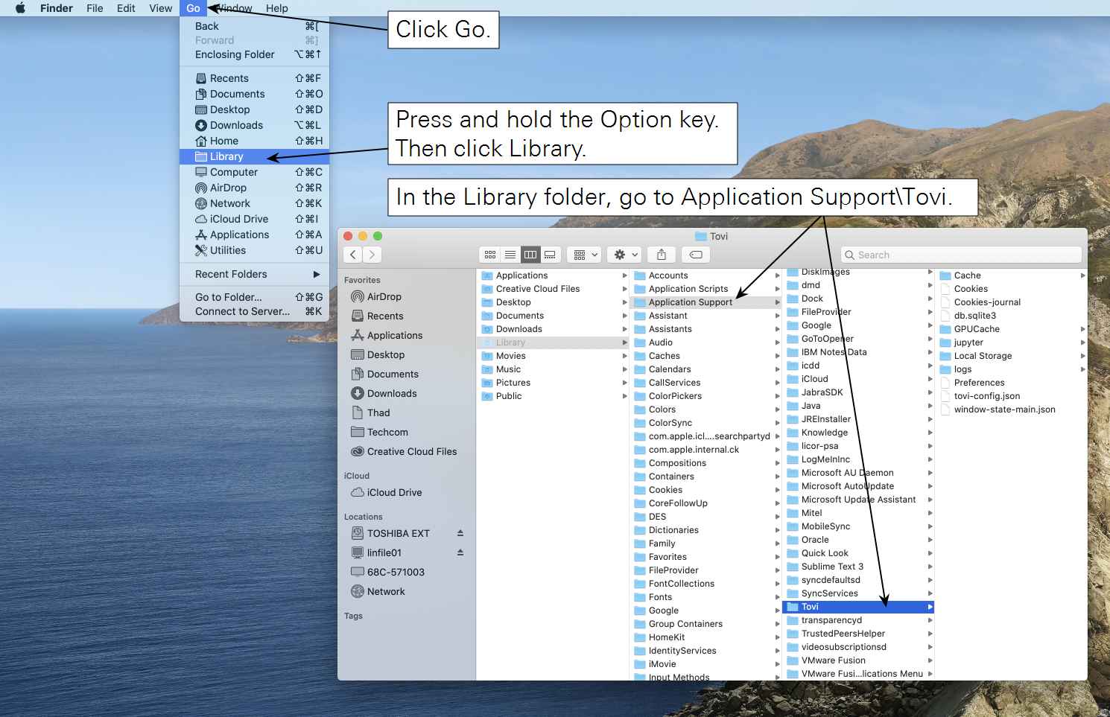Viewport: 1110px width, 717px height.
Task: Open the gear action menu
Action: [x=624, y=255]
